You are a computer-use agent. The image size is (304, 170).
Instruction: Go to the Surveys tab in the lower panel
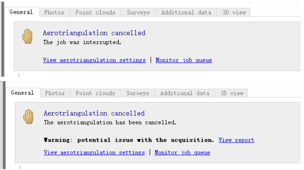(x=138, y=93)
